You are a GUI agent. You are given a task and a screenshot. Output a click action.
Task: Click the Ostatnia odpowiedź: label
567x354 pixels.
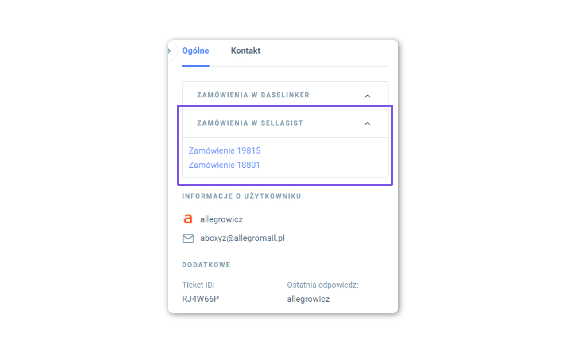322,285
